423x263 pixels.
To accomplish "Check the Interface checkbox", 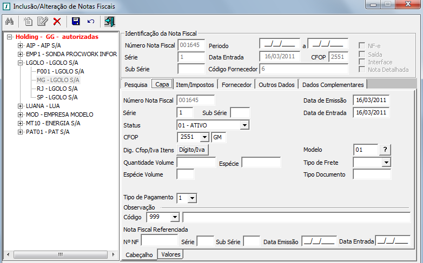I will (362, 62).
